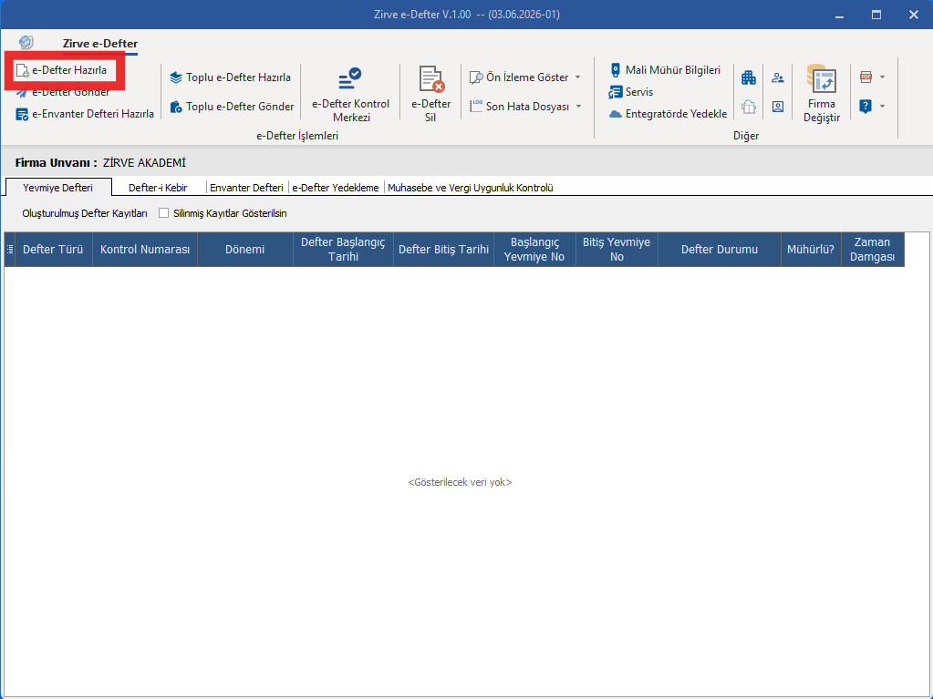Screen dimensions: 933x699
Task: Click the e-Defter Sil icon
Action: coord(430,79)
